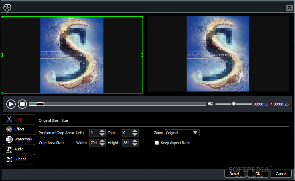
Task: Click the top-left corner crop handle
Action: tap(2, 17)
